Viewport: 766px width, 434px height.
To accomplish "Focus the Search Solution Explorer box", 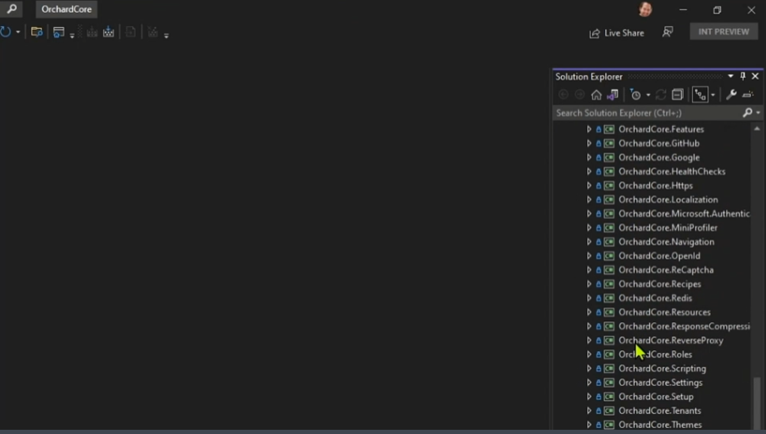I will 647,113.
